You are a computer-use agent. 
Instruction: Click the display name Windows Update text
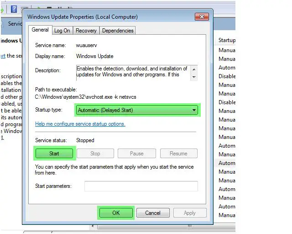point(95,56)
